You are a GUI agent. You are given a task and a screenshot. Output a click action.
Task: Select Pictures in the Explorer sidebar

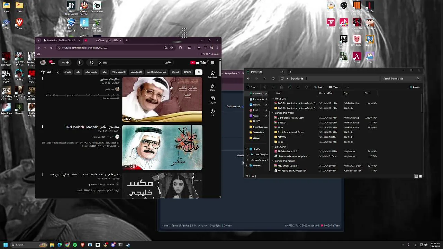(x=257, y=105)
